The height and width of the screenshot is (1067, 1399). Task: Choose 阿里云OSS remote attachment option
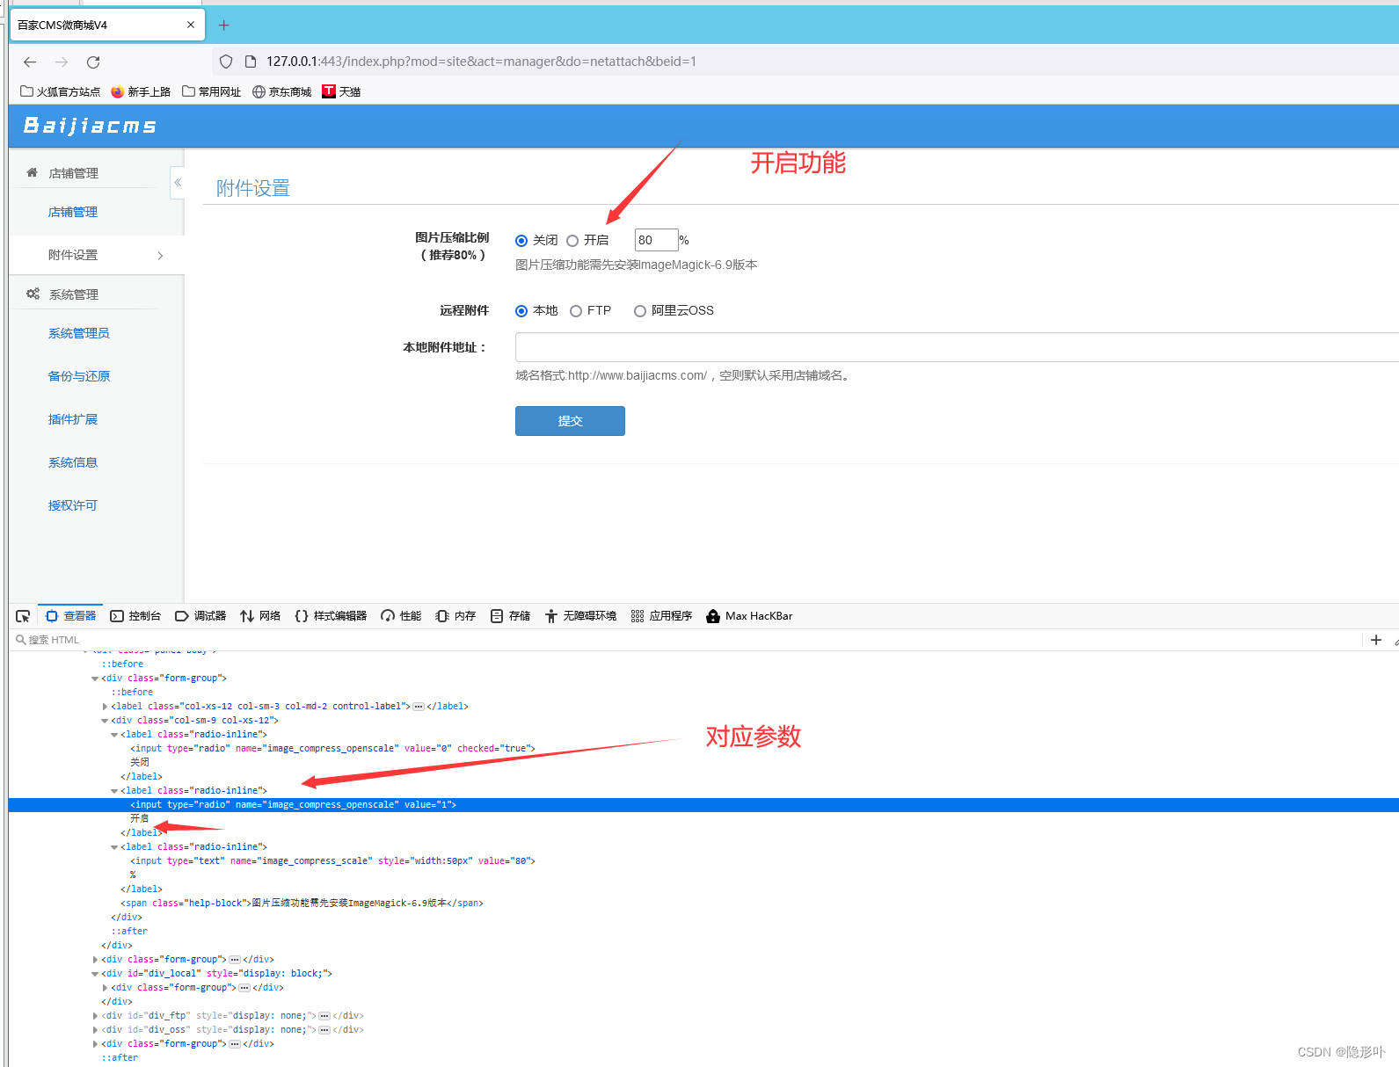click(640, 311)
